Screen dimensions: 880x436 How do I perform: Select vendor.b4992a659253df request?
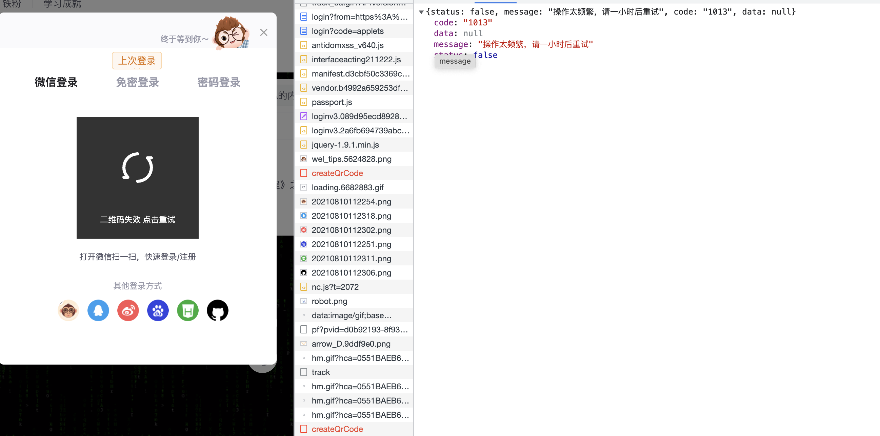[x=354, y=88]
